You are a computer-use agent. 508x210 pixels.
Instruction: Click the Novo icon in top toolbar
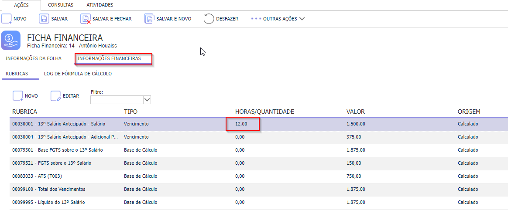coord(7,19)
